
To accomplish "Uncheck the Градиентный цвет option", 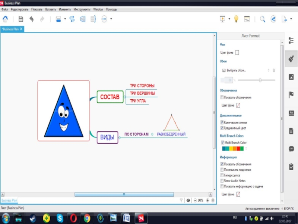I will 222,128.
